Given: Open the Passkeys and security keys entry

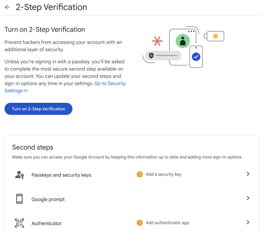Looking at the screenshot, I should [132, 174].
